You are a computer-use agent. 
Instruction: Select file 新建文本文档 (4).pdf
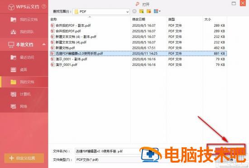pos(71,42)
